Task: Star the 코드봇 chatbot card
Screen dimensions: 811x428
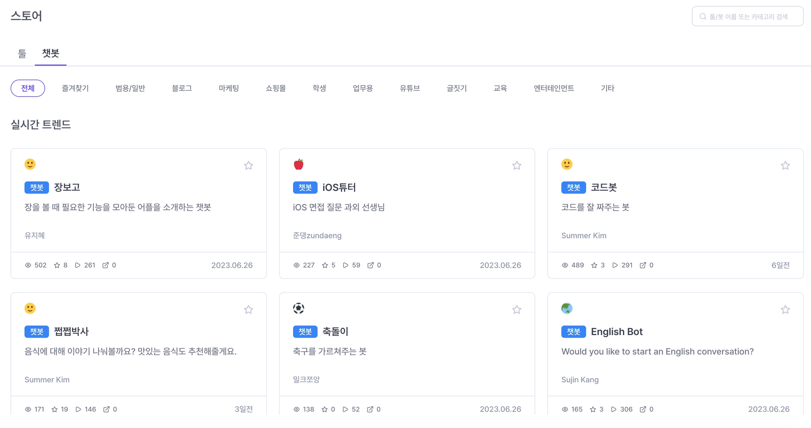Action: pyautogui.click(x=785, y=165)
